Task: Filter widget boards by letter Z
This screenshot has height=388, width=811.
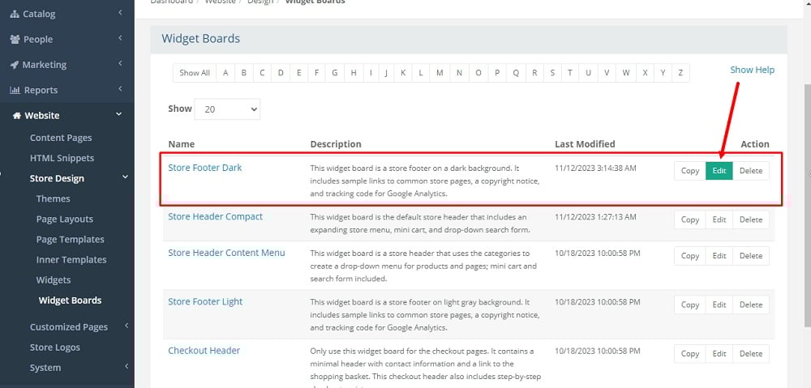Action: (680, 73)
